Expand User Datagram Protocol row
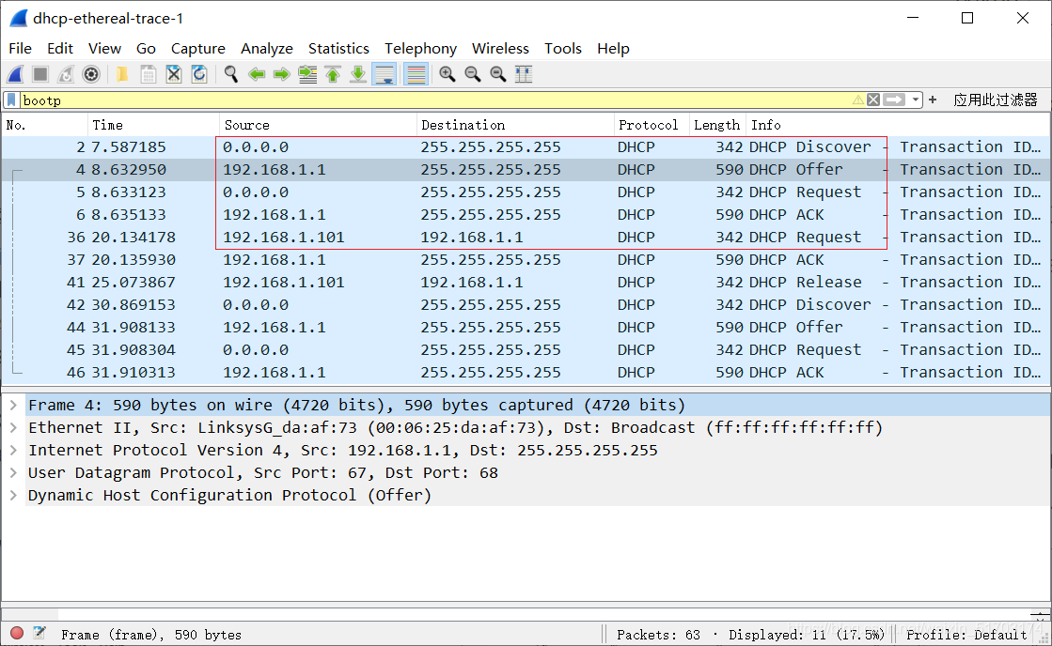 click(x=13, y=473)
